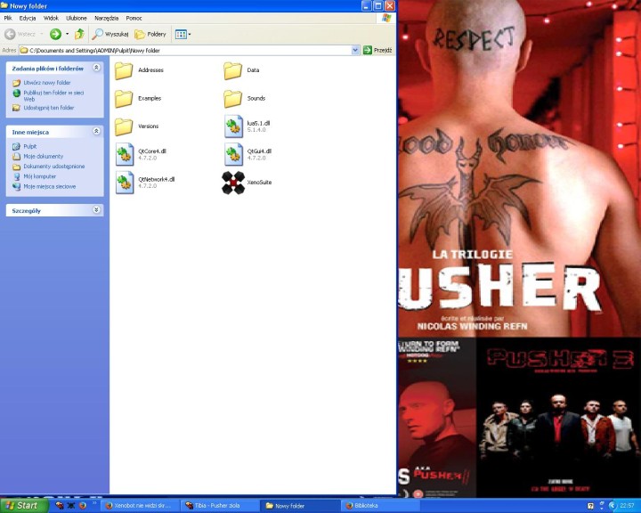Collapse the Inne miejsca panel
Screen dimensions: 641x513
pyautogui.click(x=96, y=131)
